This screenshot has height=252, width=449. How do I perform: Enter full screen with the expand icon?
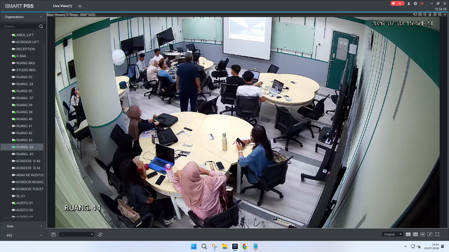[437, 234]
